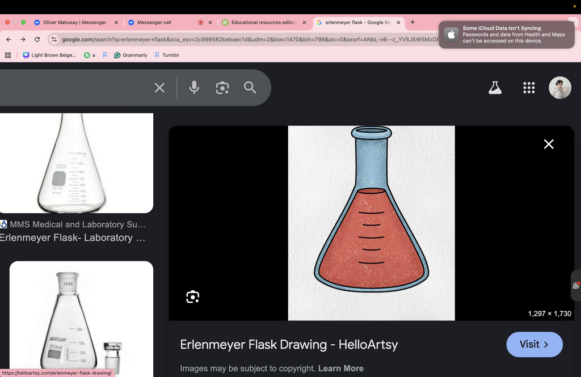Viewport: 581px width, 377px height.
Task: Open Google Lens from the search bar
Action: click(x=222, y=88)
